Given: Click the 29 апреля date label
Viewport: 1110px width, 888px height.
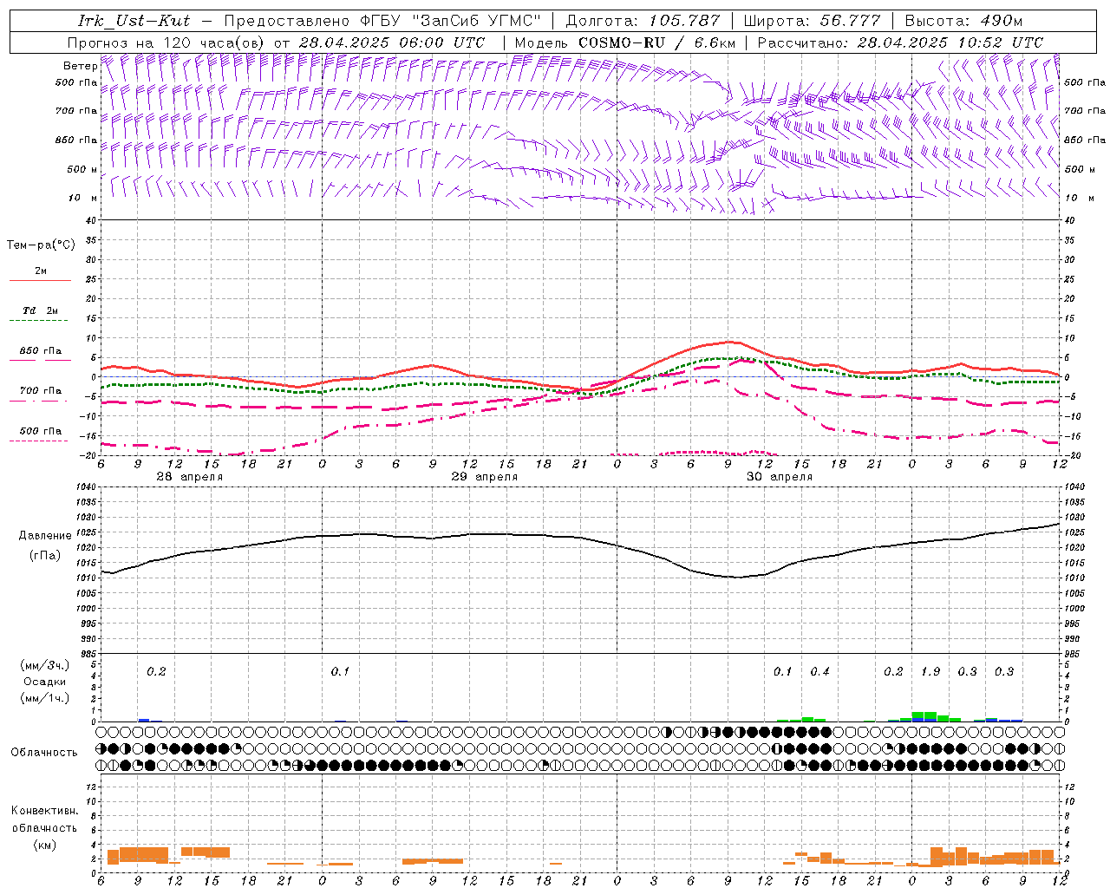Looking at the screenshot, I should coord(484,477).
